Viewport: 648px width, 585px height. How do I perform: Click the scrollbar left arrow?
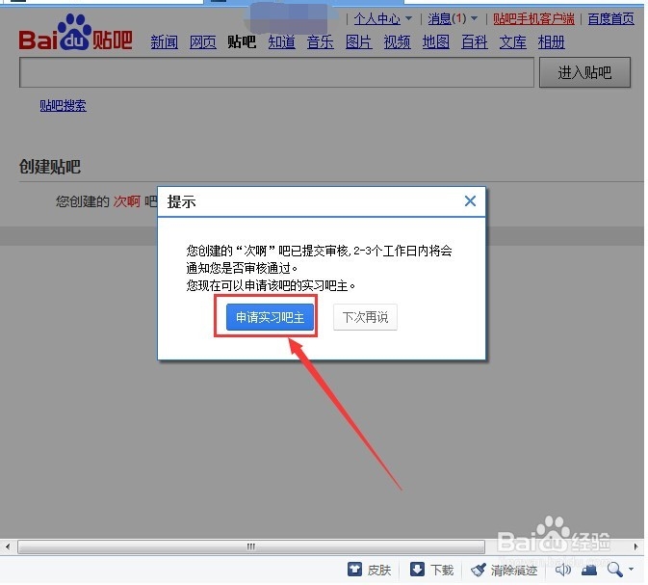point(8,546)
